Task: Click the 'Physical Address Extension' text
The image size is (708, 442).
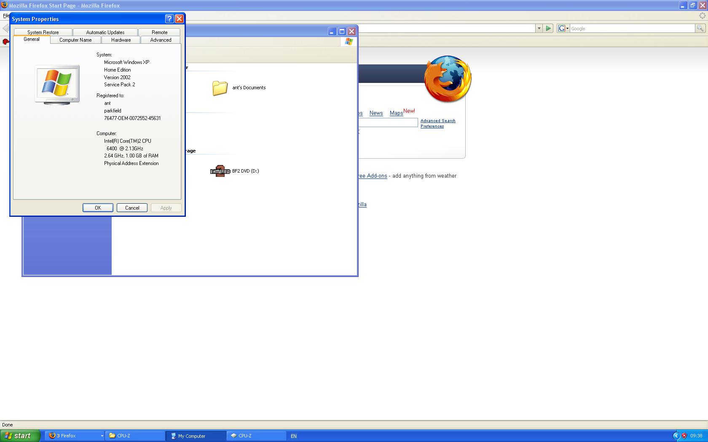Action: pos(131,163)
